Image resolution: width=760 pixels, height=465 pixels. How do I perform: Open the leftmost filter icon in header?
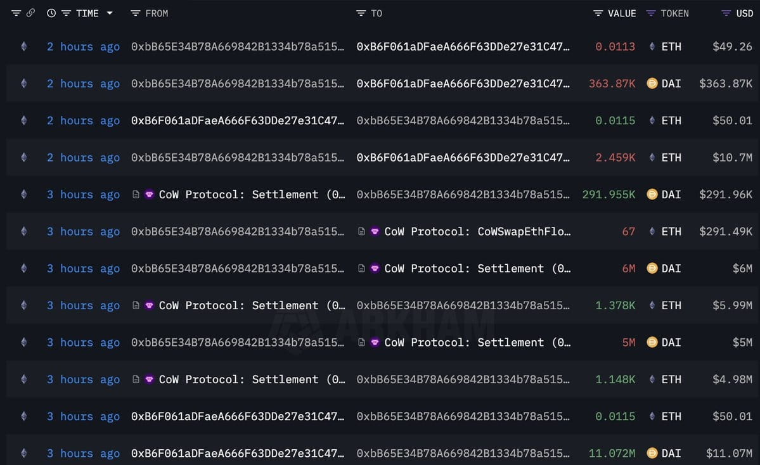[16, 13]
